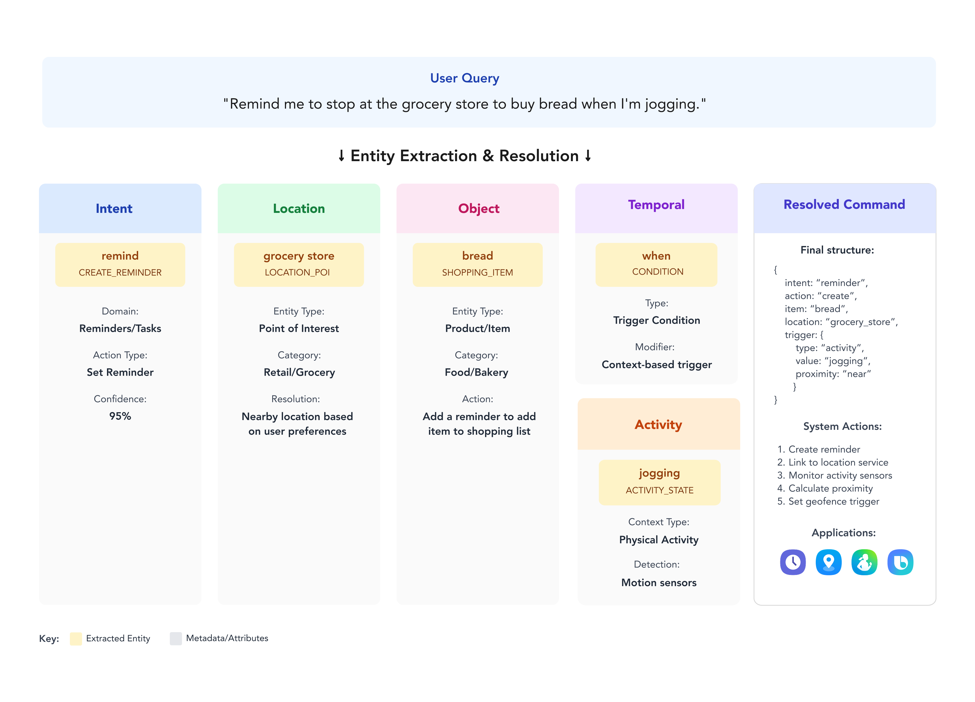Click the User Query heading
The image size is (975, 702).
(x=465, y=78)
